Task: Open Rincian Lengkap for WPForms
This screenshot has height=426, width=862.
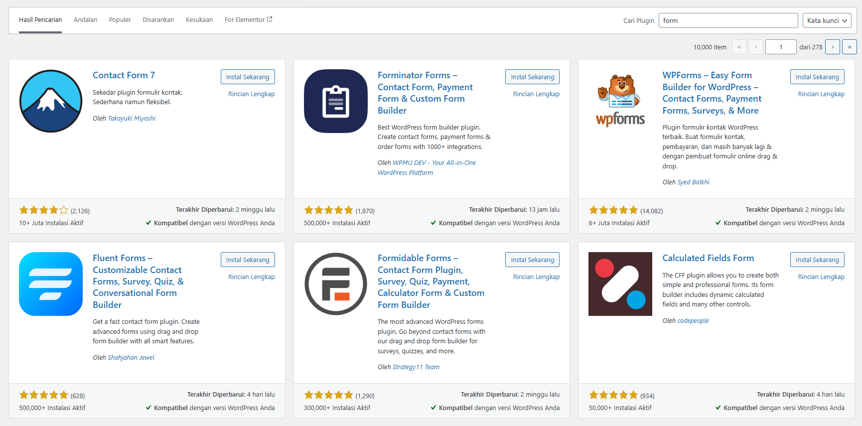Action: 821,94
